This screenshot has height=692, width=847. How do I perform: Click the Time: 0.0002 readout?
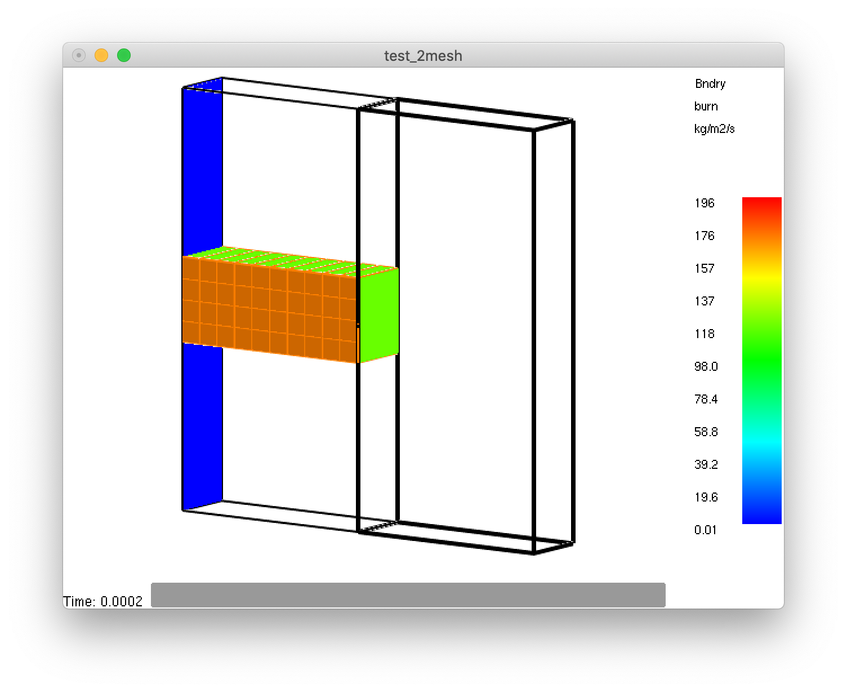103,601
